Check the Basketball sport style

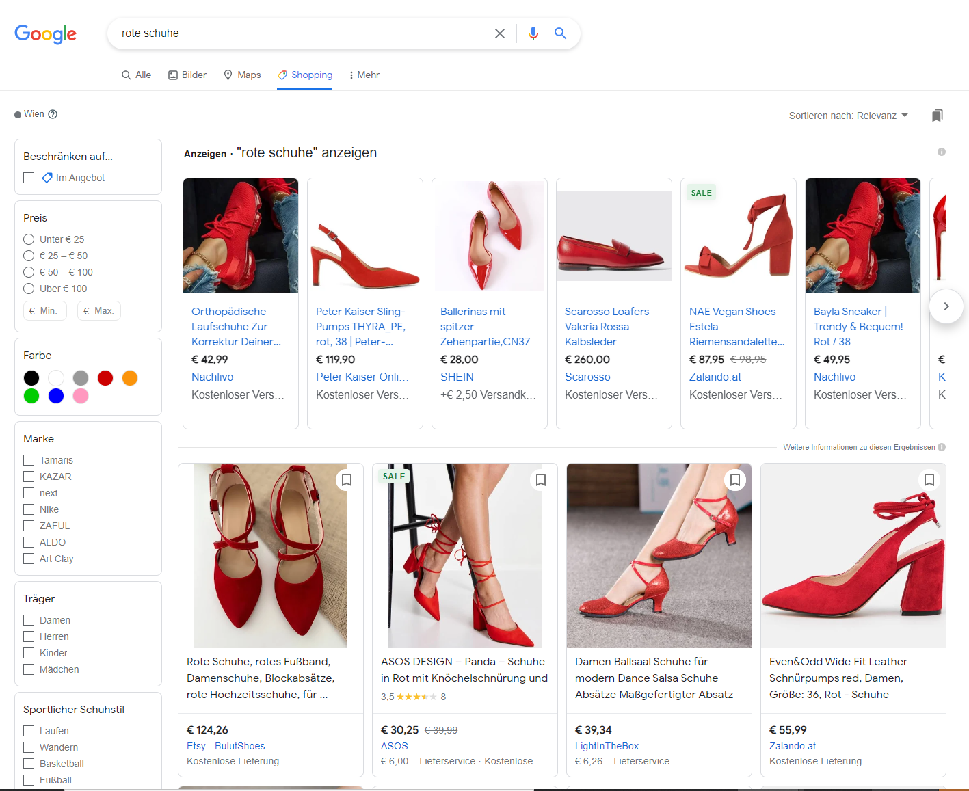click(x=29, y=764)
